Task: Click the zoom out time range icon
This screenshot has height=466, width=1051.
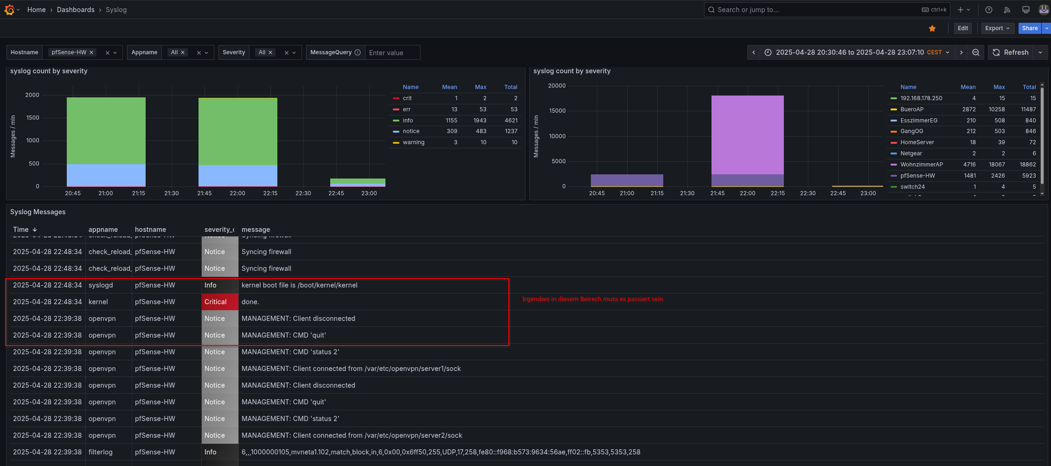Action: click(976, 52)
